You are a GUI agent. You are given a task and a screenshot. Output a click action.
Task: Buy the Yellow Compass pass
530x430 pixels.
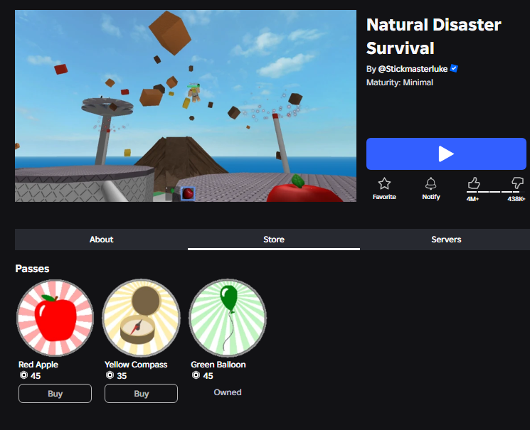(x=142, y=394)
